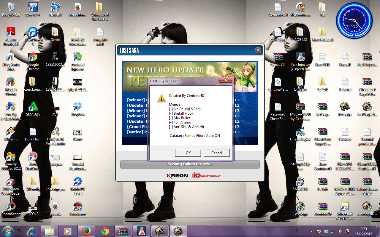Screen dimensions: 380x237
Task: Select the Nero StartSmart icon
Action: point(33,161)
